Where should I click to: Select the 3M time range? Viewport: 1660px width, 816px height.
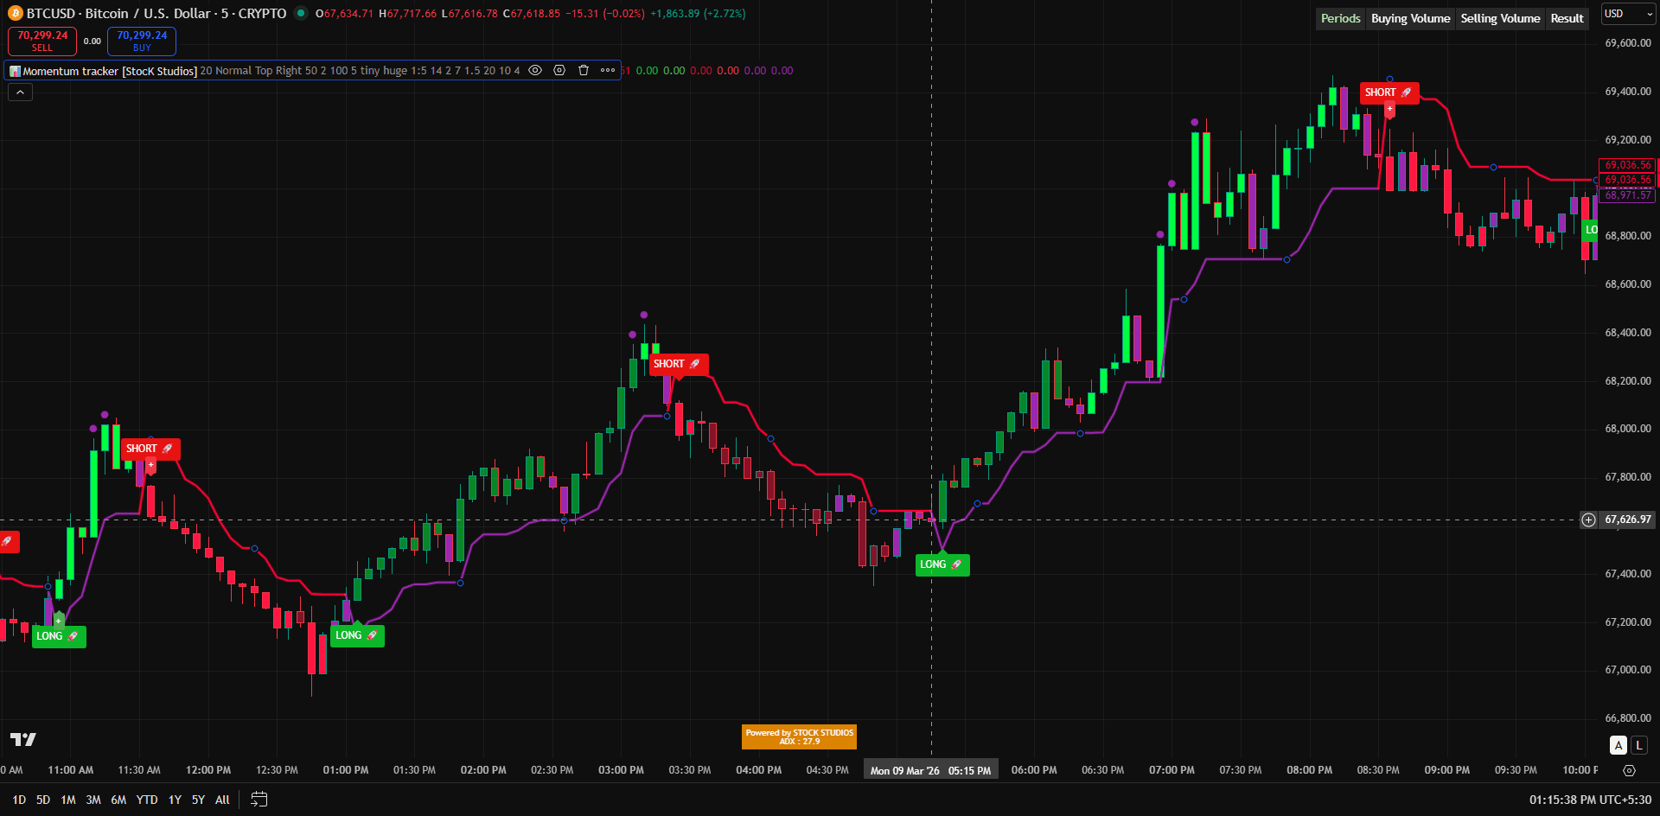coord(93,800)
